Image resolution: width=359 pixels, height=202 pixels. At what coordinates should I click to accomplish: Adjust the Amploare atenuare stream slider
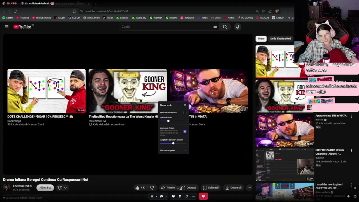coord(173,143)
